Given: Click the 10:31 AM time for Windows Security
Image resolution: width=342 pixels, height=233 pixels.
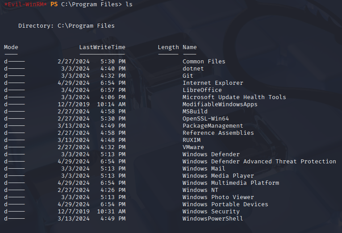Looking at the screenshot, I should 111,212.
